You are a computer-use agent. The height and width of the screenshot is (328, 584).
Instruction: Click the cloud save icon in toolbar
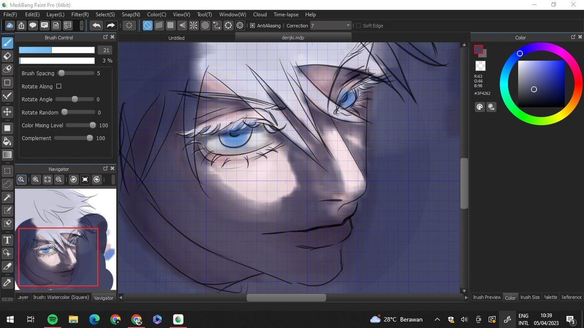pos(10,25)
